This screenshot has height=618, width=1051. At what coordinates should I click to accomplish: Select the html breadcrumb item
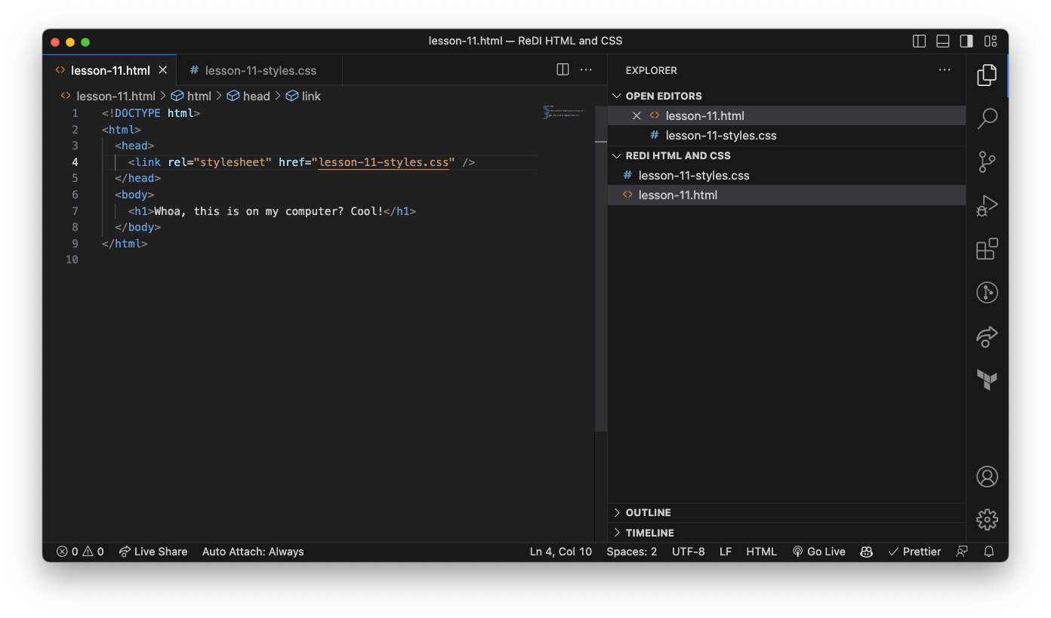tap(192, 96)
